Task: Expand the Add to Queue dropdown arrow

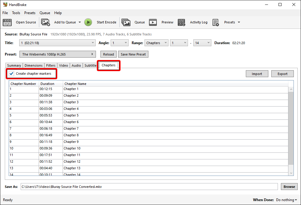Action: (x=80, y=22)
